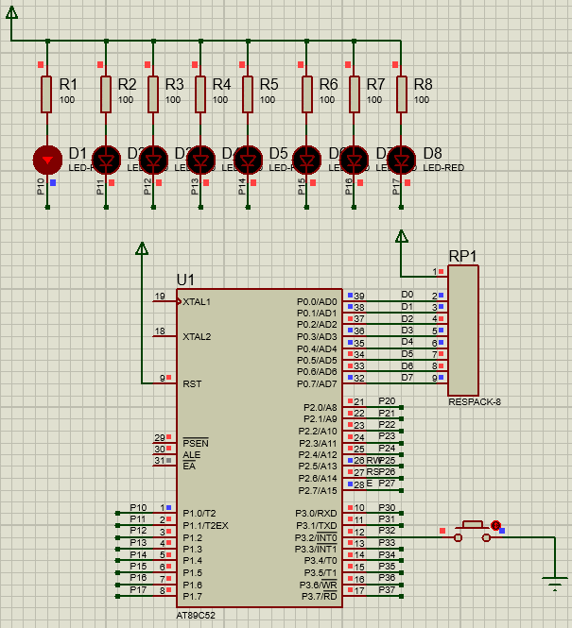572x628 pixels.
Task: Click the P27 terminal label
Action: click(x=387, y=484)
